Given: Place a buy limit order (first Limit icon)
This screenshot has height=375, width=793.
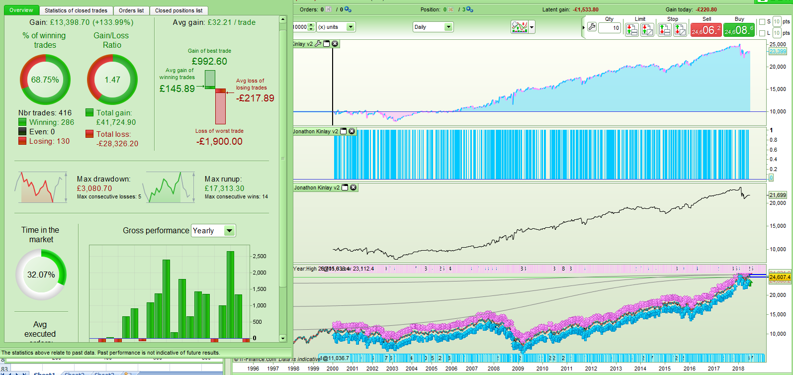Looking at the screenshot, I should (631, 30).
